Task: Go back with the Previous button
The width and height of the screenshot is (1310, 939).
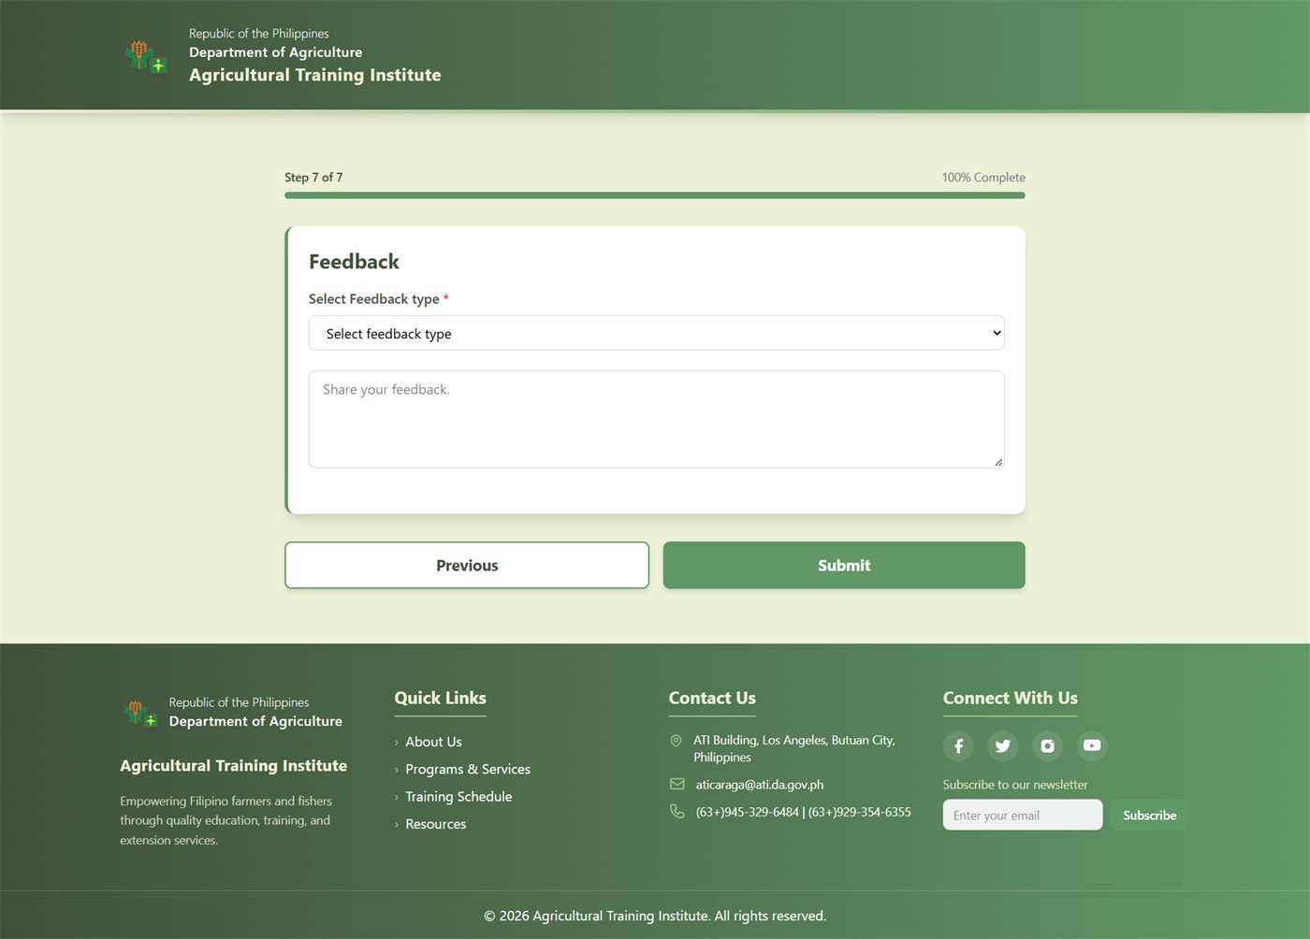Action: 467,565
